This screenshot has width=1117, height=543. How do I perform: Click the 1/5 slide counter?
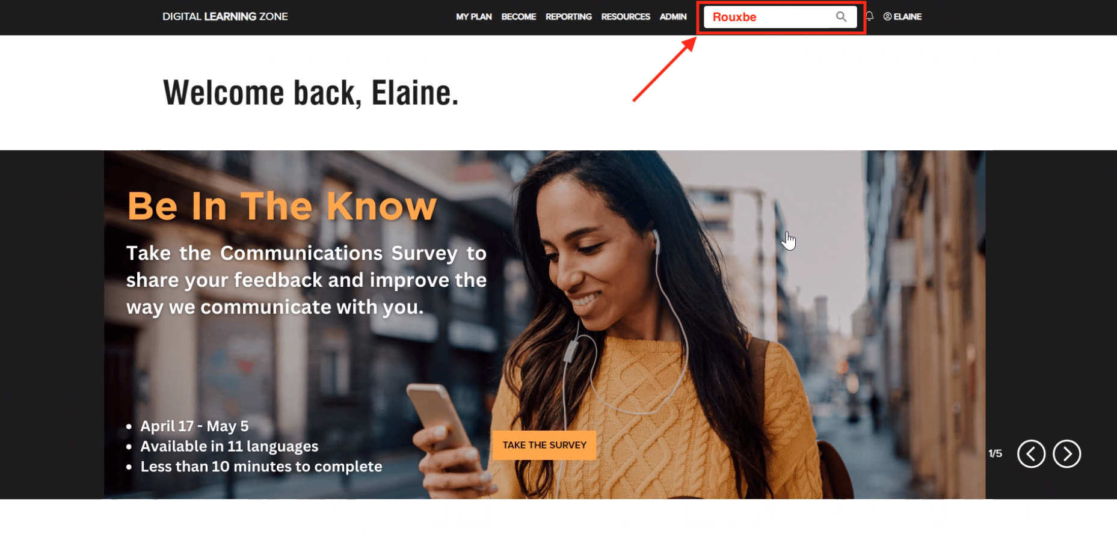click(x=995, y=453)
